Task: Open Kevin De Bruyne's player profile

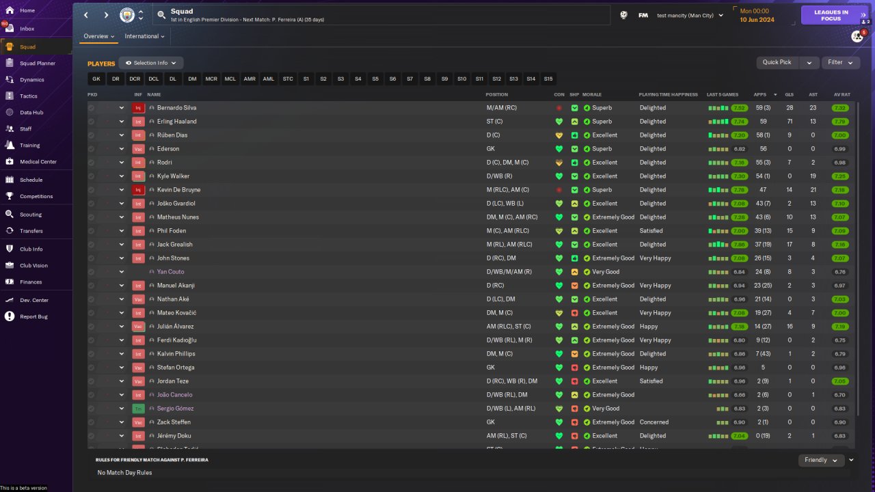Action: pyautogui.click(x=178, y=190)
